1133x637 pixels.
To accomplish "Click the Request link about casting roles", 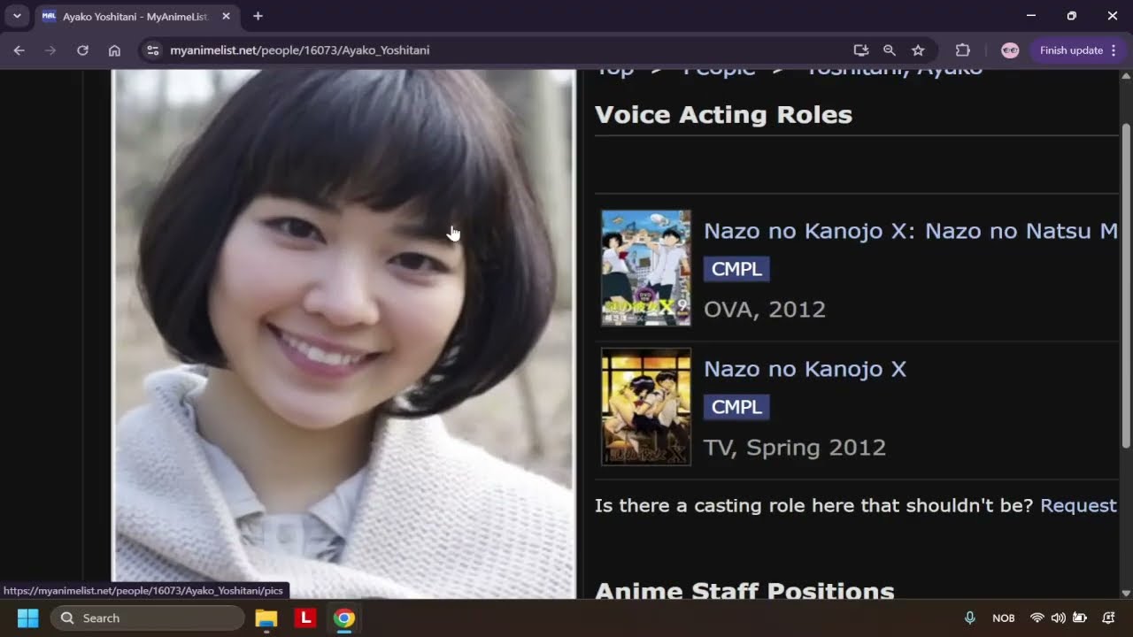I will pos(1078,505).
